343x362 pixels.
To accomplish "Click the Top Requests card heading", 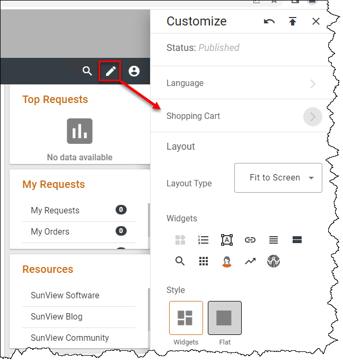I will coord(55,100).
